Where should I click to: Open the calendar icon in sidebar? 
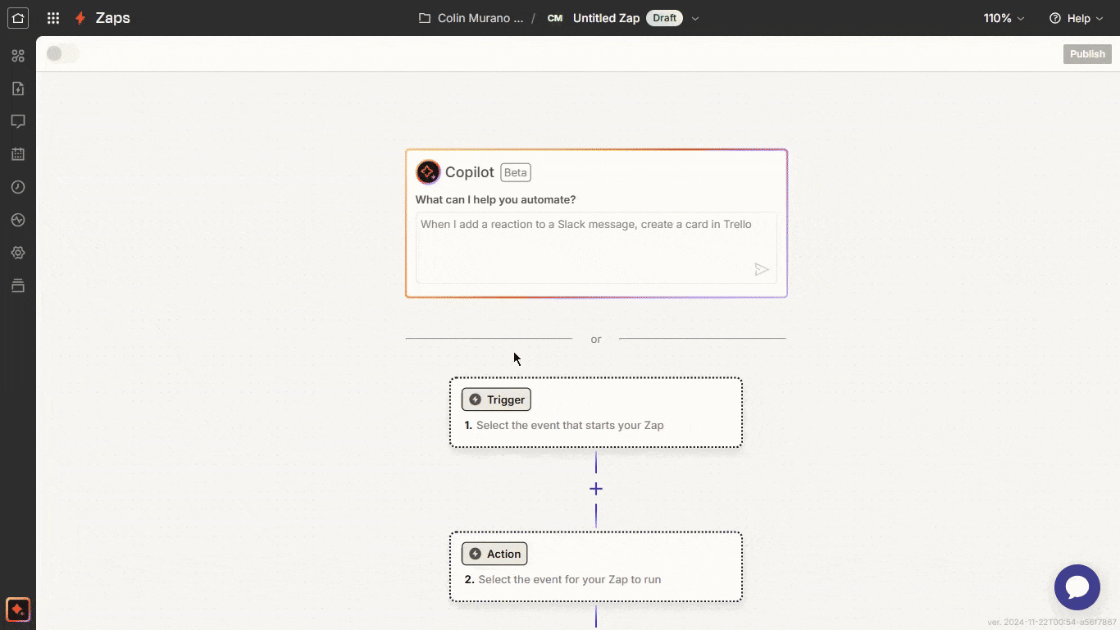coord(18,154)
